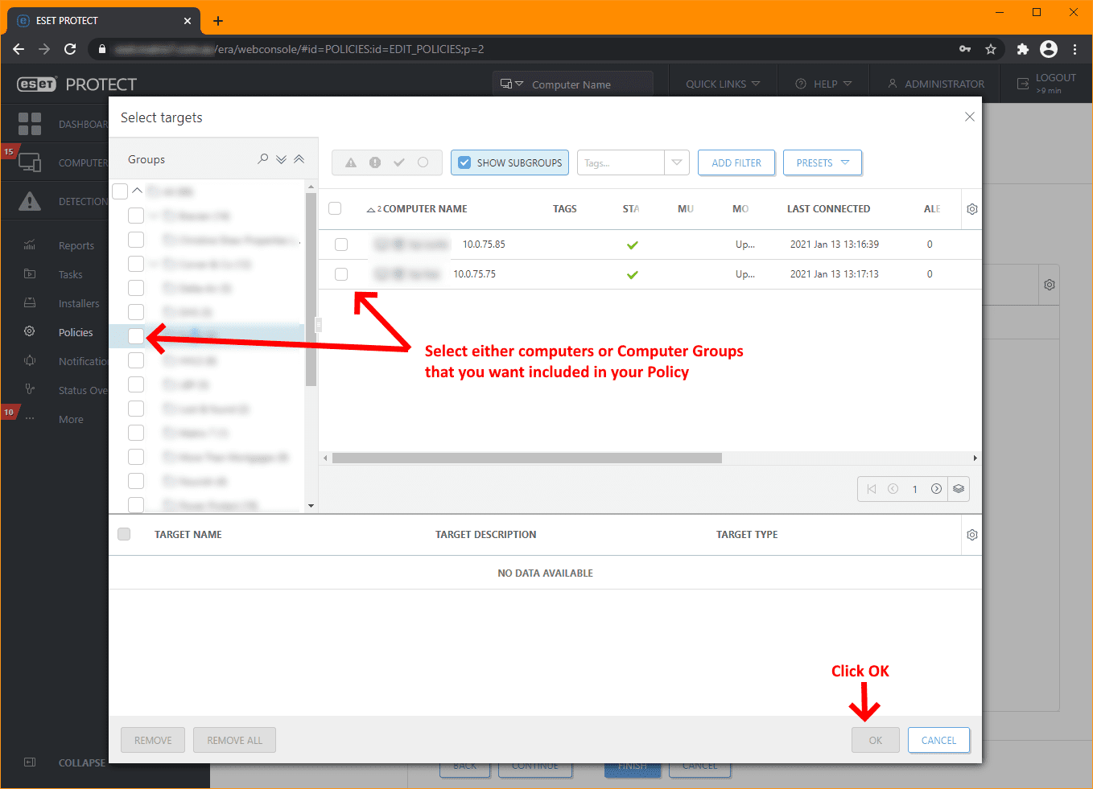The image size is (1093, 789).
Task: Check the computer 10.0.75.85 row
Action: pos(341,245)
